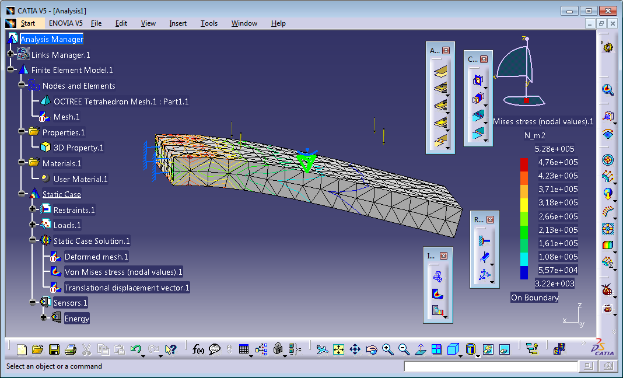This screenshot has height=378, width=623.
Task: Open the Formula f(x) tool
Action: click(x=198, y=349)
